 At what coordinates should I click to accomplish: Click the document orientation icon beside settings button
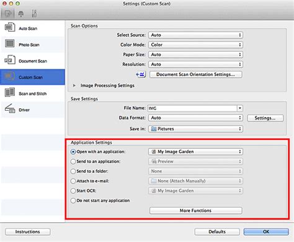click(141, 74)
